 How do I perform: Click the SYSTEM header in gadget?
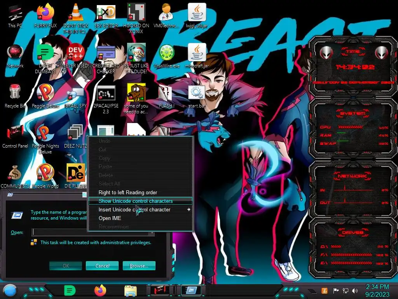point(353,113)
